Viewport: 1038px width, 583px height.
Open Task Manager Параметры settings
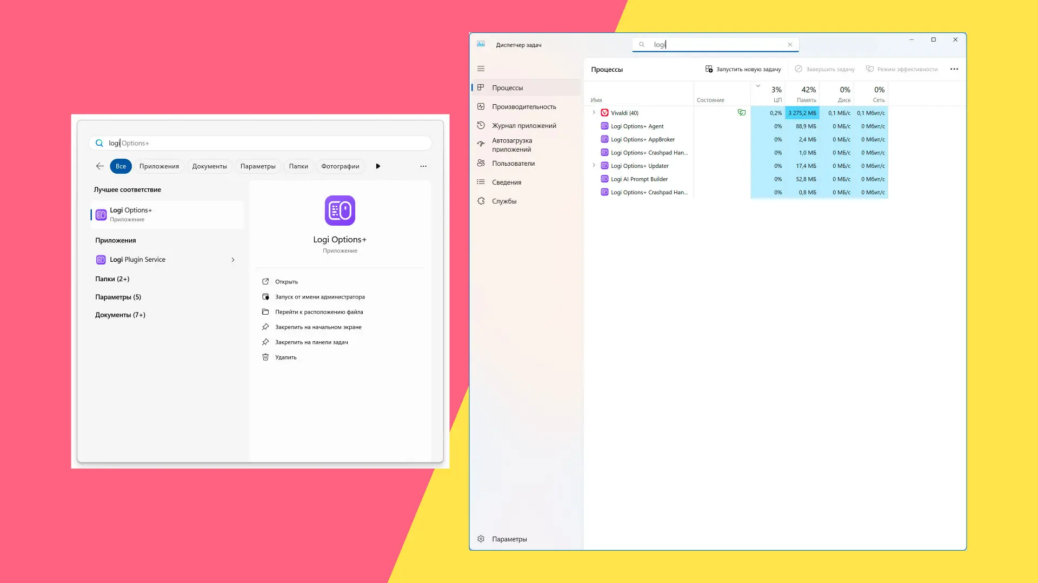527,539
